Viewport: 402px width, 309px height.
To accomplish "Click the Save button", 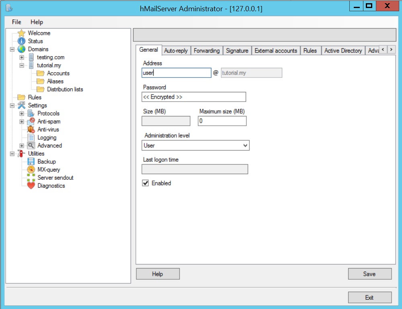I will tap(370, 274).
